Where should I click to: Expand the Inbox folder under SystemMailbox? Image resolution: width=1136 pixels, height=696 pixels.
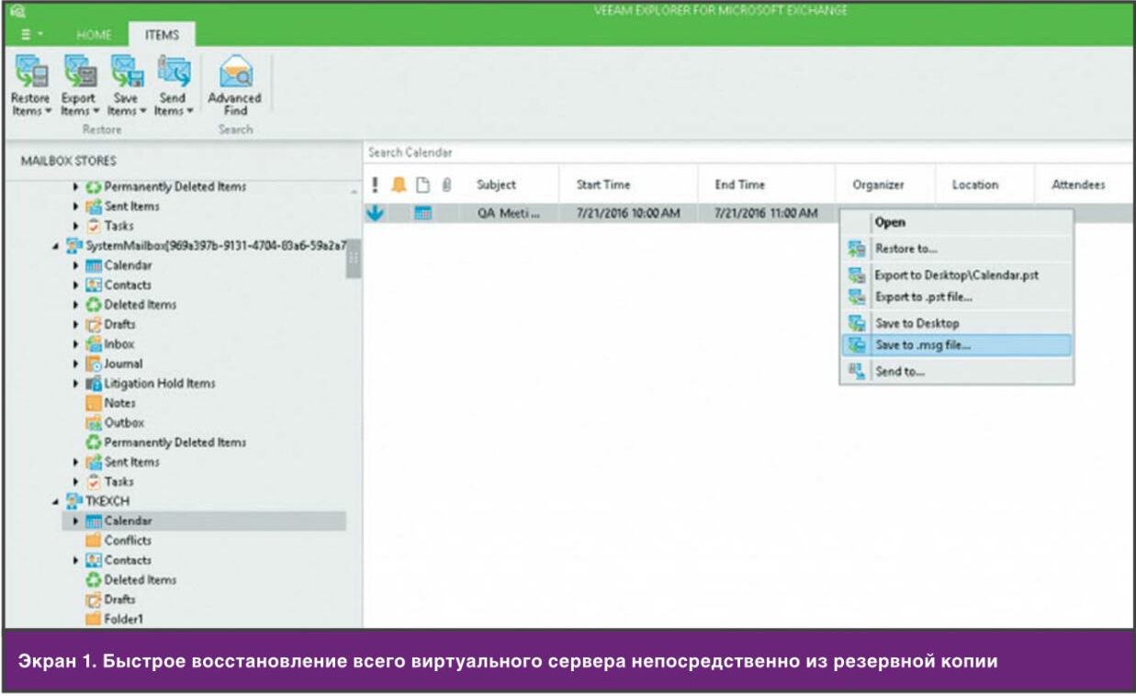click(x=76, y=344)
